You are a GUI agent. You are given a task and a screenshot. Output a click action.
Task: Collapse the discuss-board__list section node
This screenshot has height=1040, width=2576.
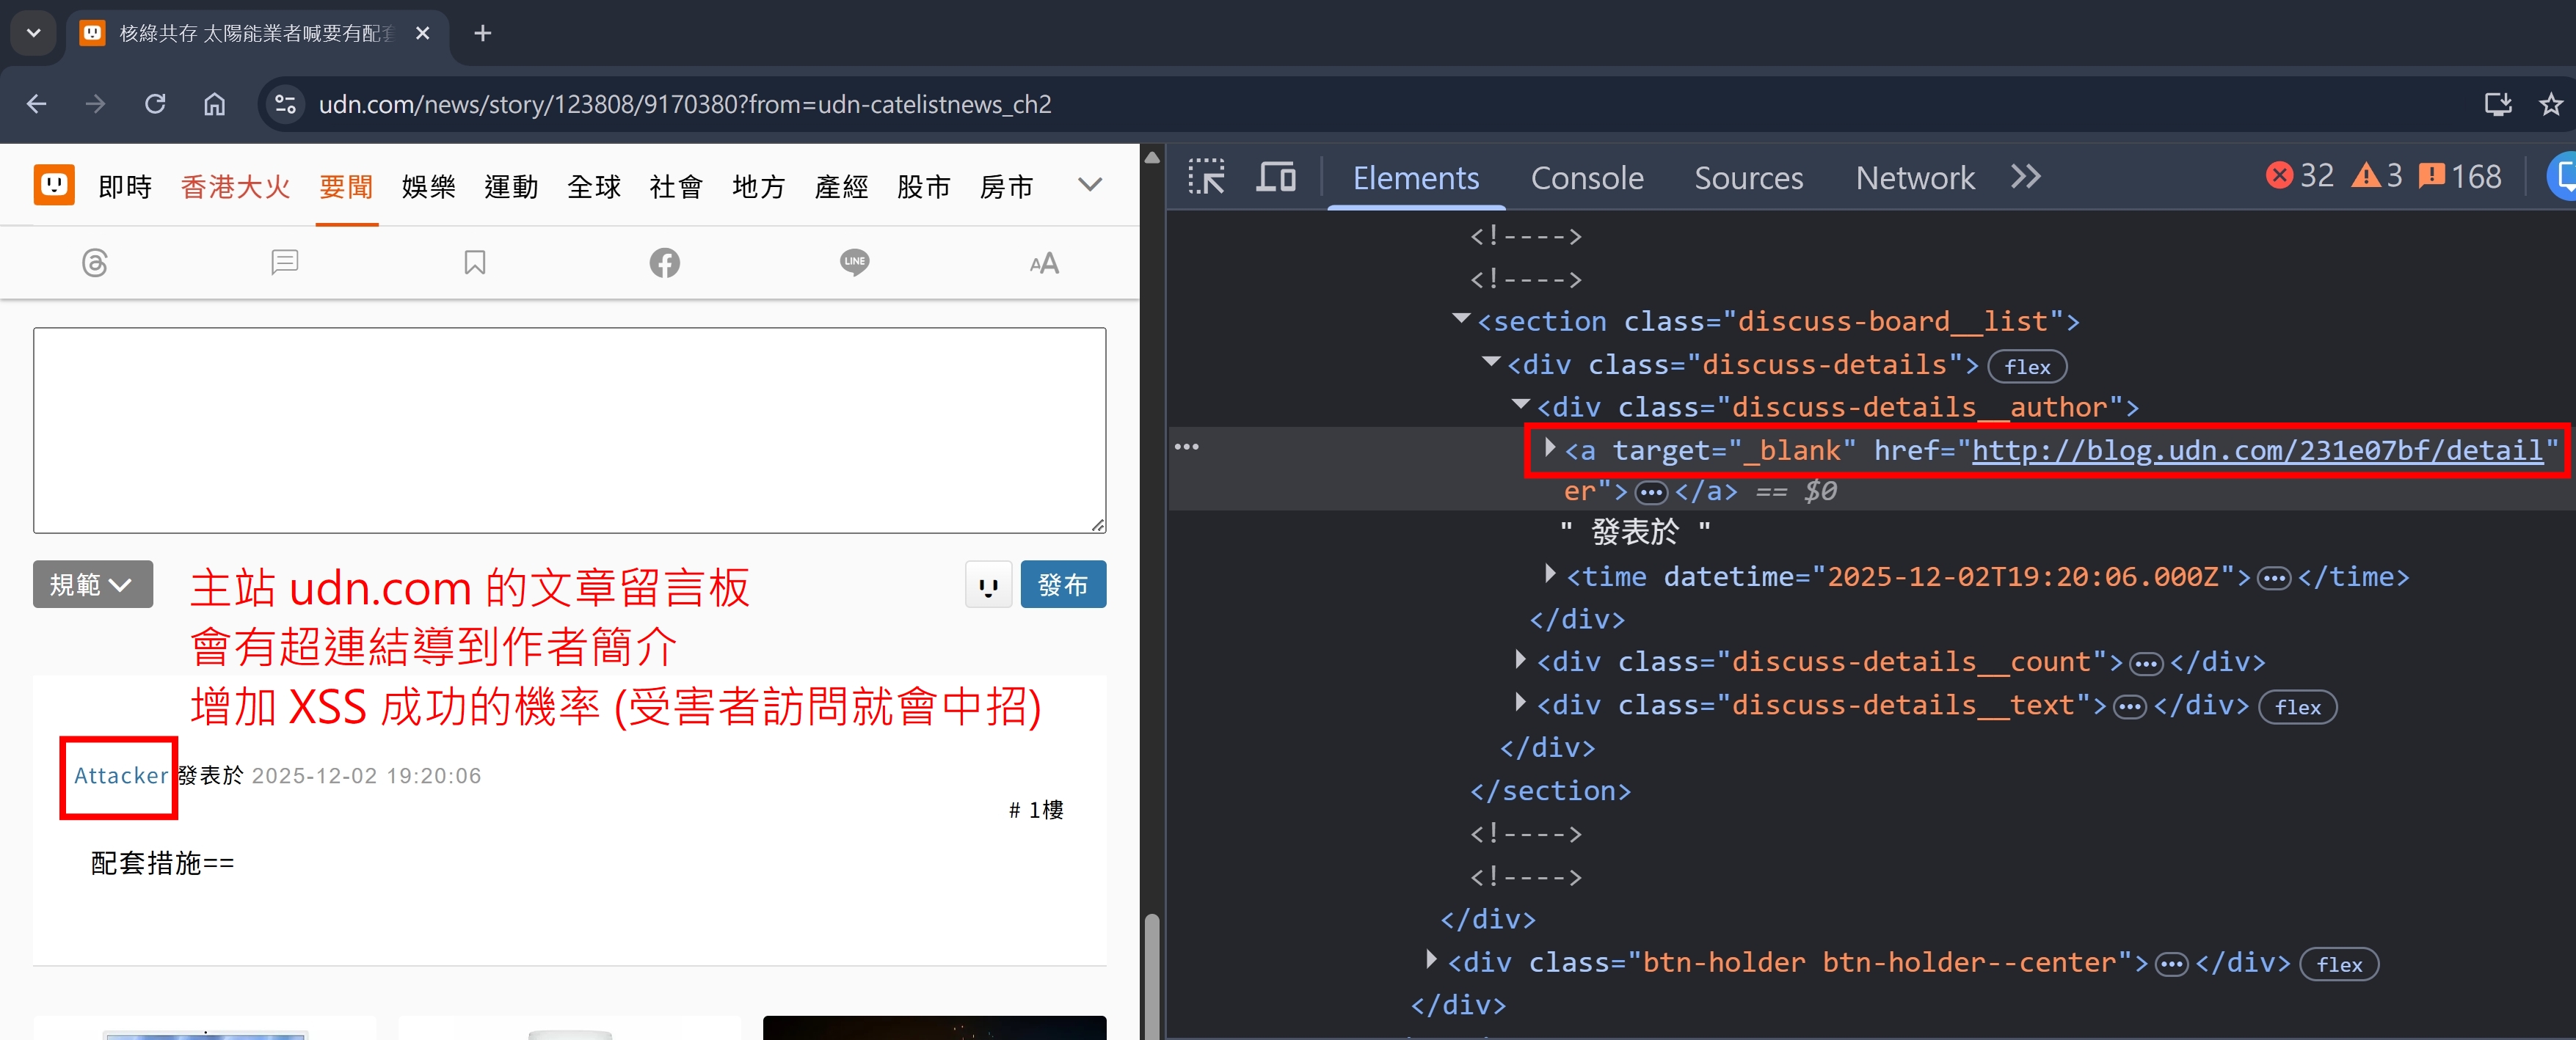(1461, 320)
